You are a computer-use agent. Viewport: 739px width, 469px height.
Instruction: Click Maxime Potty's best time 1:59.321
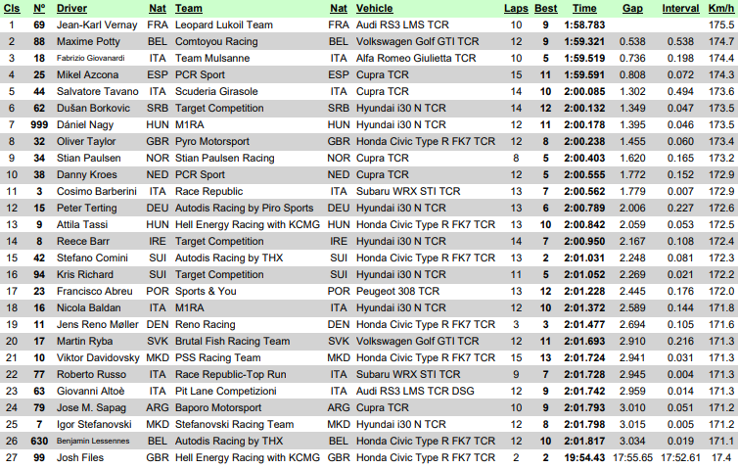point(584,41)
